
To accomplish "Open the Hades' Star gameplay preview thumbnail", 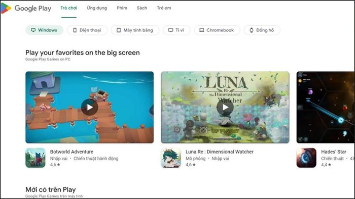I will pyautogui.click(x=326, y=107).
